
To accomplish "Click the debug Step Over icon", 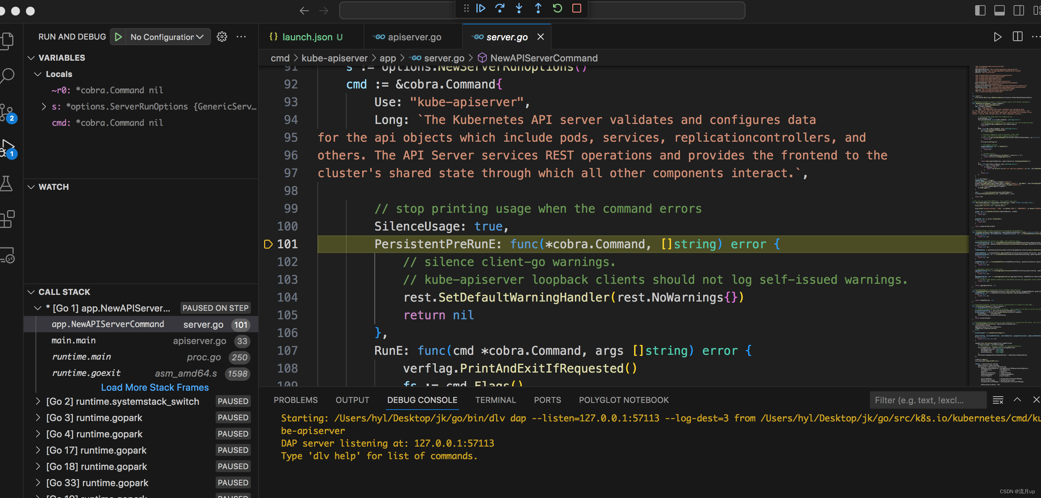I will click(x=500, y=9).
